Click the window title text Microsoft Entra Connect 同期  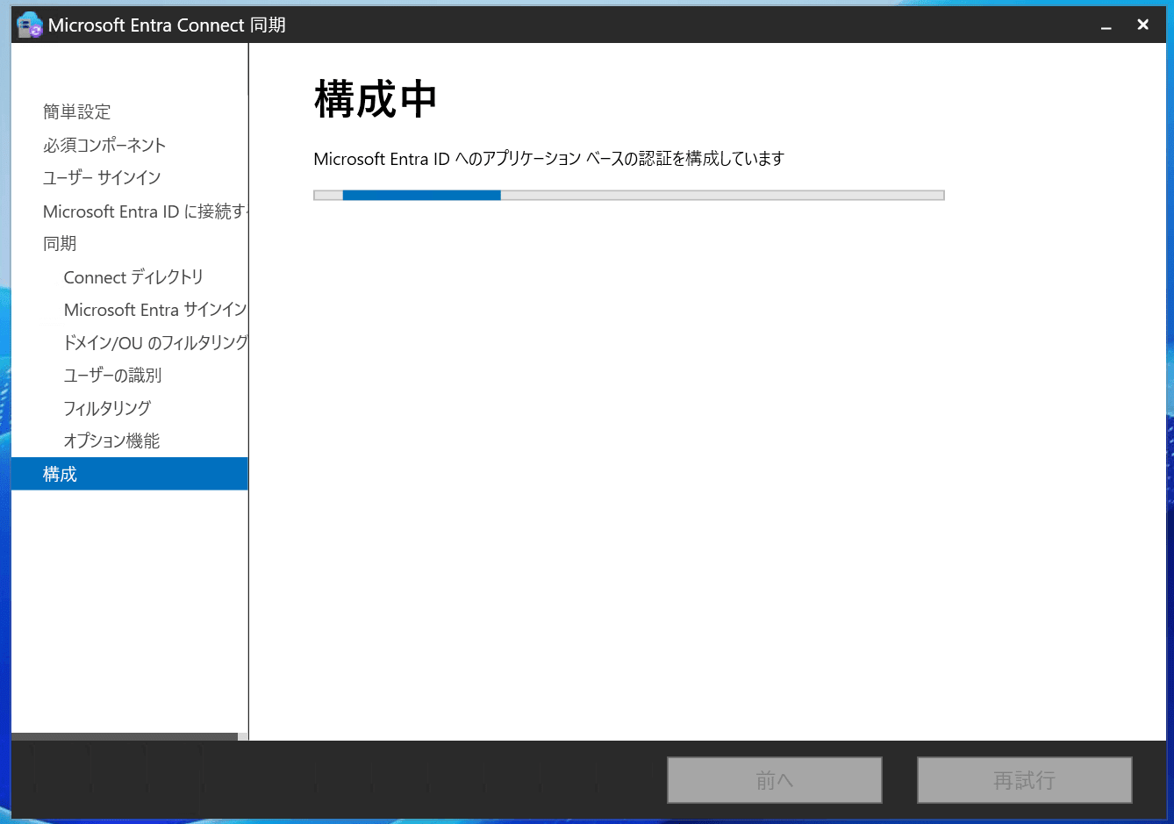click(x=167, y=25)
